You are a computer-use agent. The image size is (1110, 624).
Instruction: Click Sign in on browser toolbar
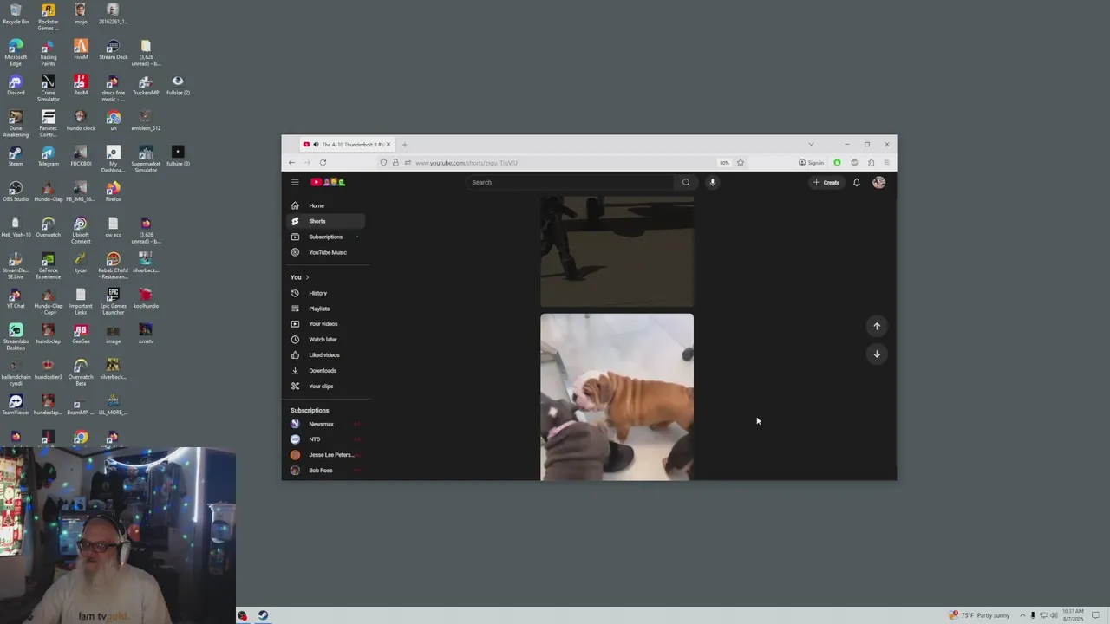click(812, 163)
